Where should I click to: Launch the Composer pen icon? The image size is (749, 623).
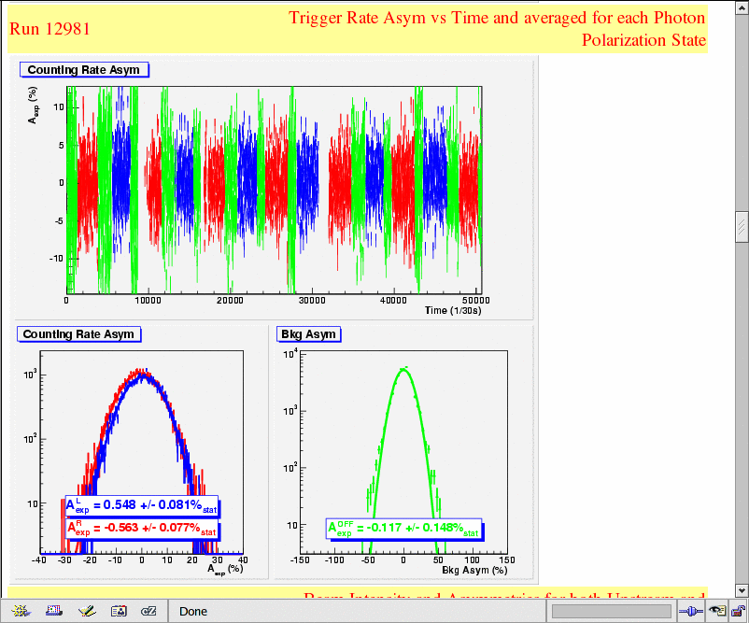click(87, 611)
